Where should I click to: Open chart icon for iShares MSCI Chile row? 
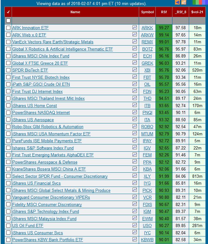(135, 56)
